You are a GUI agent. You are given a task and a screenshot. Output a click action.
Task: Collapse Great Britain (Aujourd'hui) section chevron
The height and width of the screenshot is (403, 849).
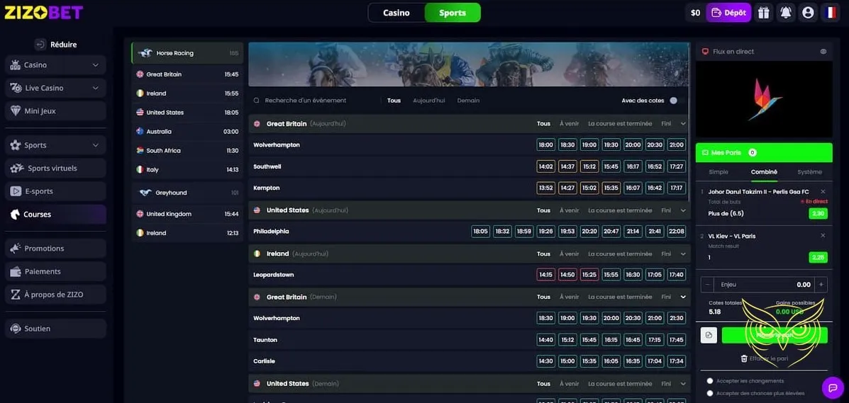click(683, 124)
